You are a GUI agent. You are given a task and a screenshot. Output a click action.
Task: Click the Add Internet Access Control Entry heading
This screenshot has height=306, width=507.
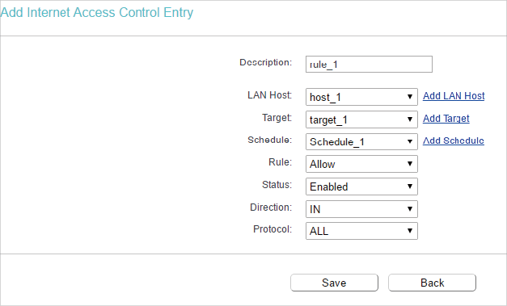(97, 13)
